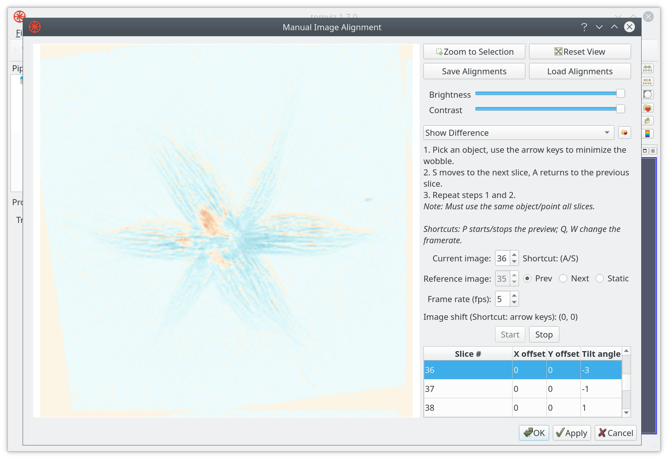
Task: Click the color preset favorites icon beside Show Difference
Action: click(x=625, y=133)
